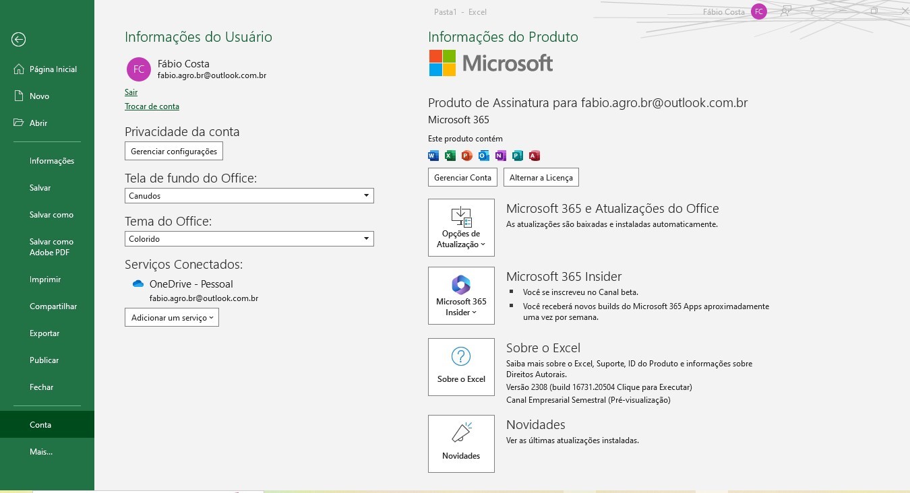910x493 pixels.
Task: Click the Microsoft four-square logo
Action: pyautogui.click(x=442, y=63)
